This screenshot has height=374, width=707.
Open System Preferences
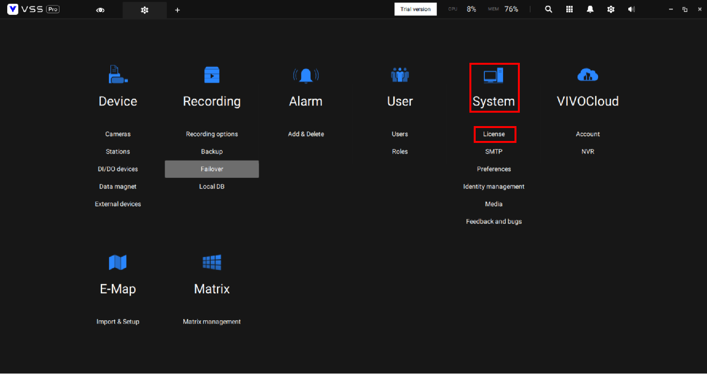494,169
